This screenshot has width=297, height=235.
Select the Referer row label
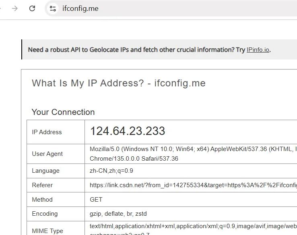(42, 185)
